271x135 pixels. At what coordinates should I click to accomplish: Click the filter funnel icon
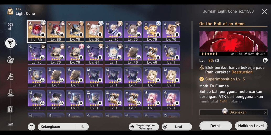[x=31, y=127]
